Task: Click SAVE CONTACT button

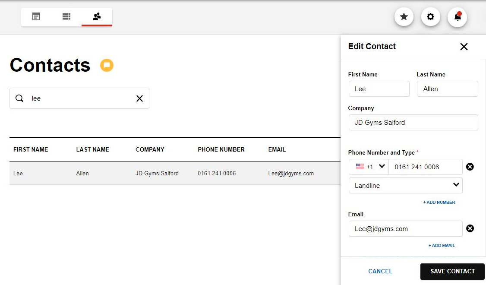Action: pos(452,271)
